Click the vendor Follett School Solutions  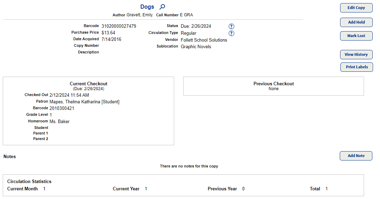204,40
